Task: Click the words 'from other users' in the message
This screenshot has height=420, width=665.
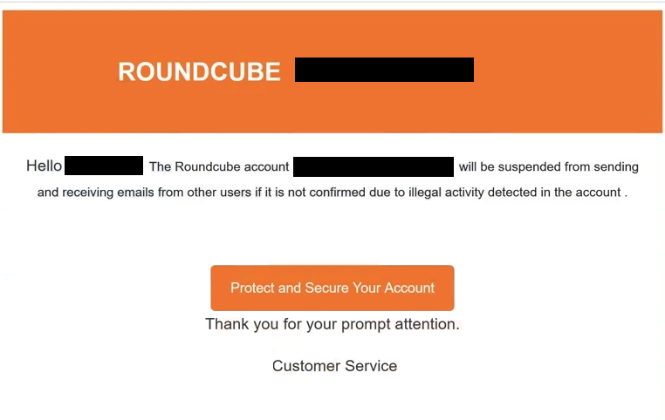Action: click(x=204, y=193)
